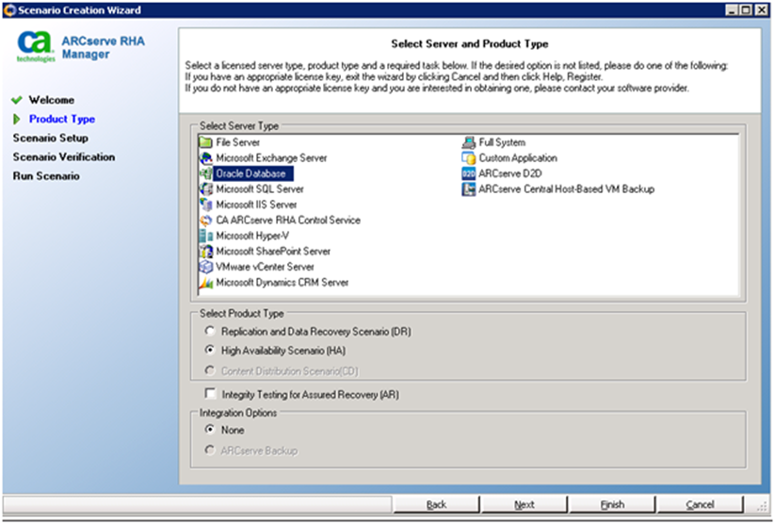The height and width of the screenshot is (524, 775).
Task: Choose High Availability Scenario (HA) radio button
Action: (210, 350)
